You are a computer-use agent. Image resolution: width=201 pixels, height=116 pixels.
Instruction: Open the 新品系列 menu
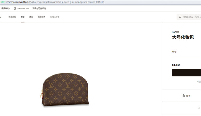coord(12,17)
